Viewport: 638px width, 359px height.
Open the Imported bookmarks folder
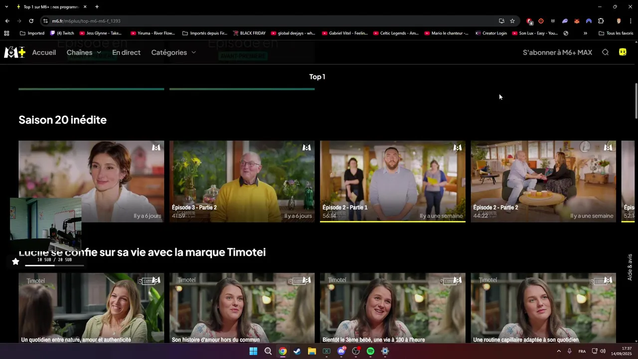(x=32, y=33)
